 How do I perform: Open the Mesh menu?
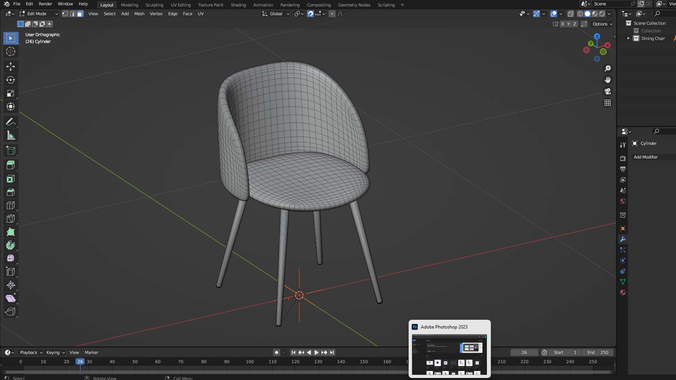[139, 14]
